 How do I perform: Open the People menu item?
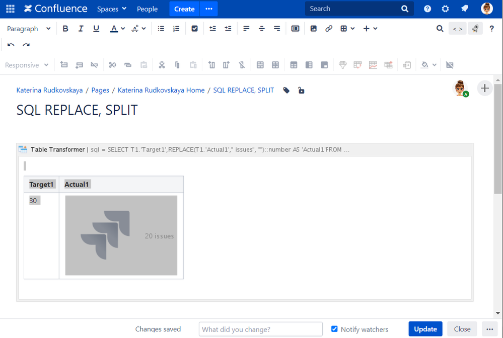tap(147, 9)
